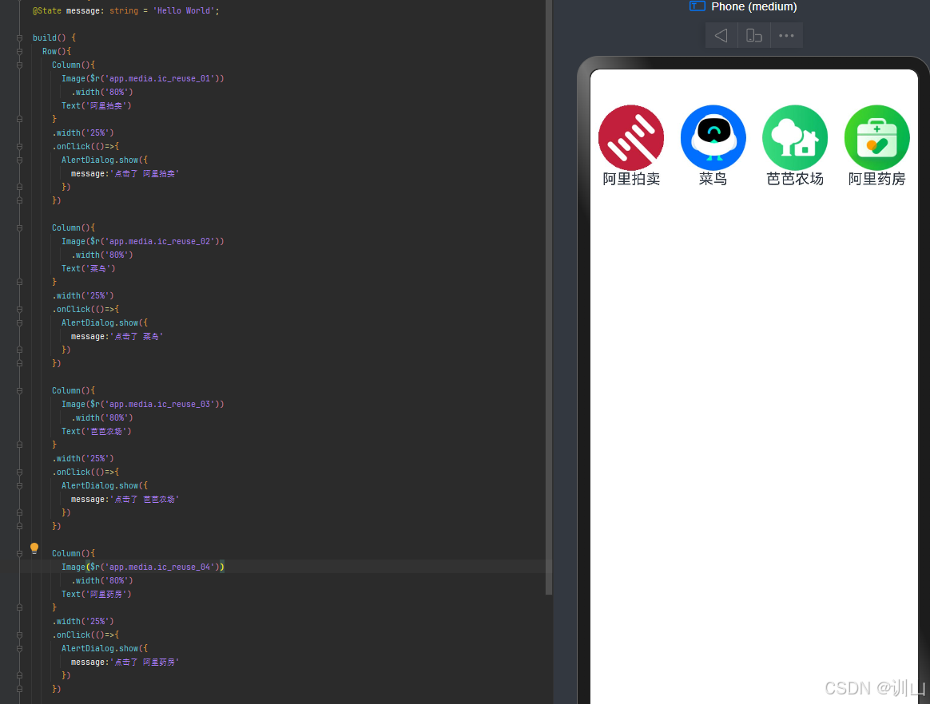Viewport: 930px width, 704px height.
Task: Click the message:'点击了 阿里药房' code line
Action: tap(125, 662)
